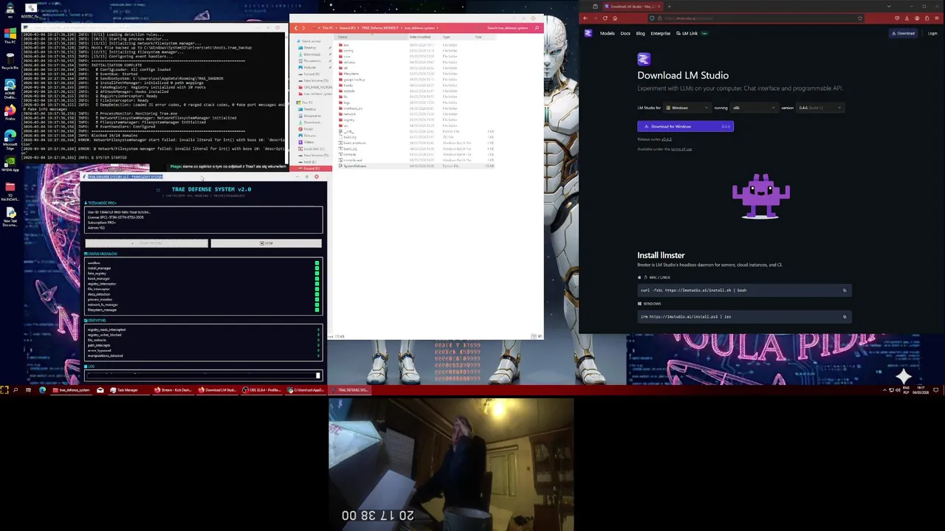Toggle the process_monitor module status box
The width and height of the screenshot is (945, 531).
tap(317, 299)
